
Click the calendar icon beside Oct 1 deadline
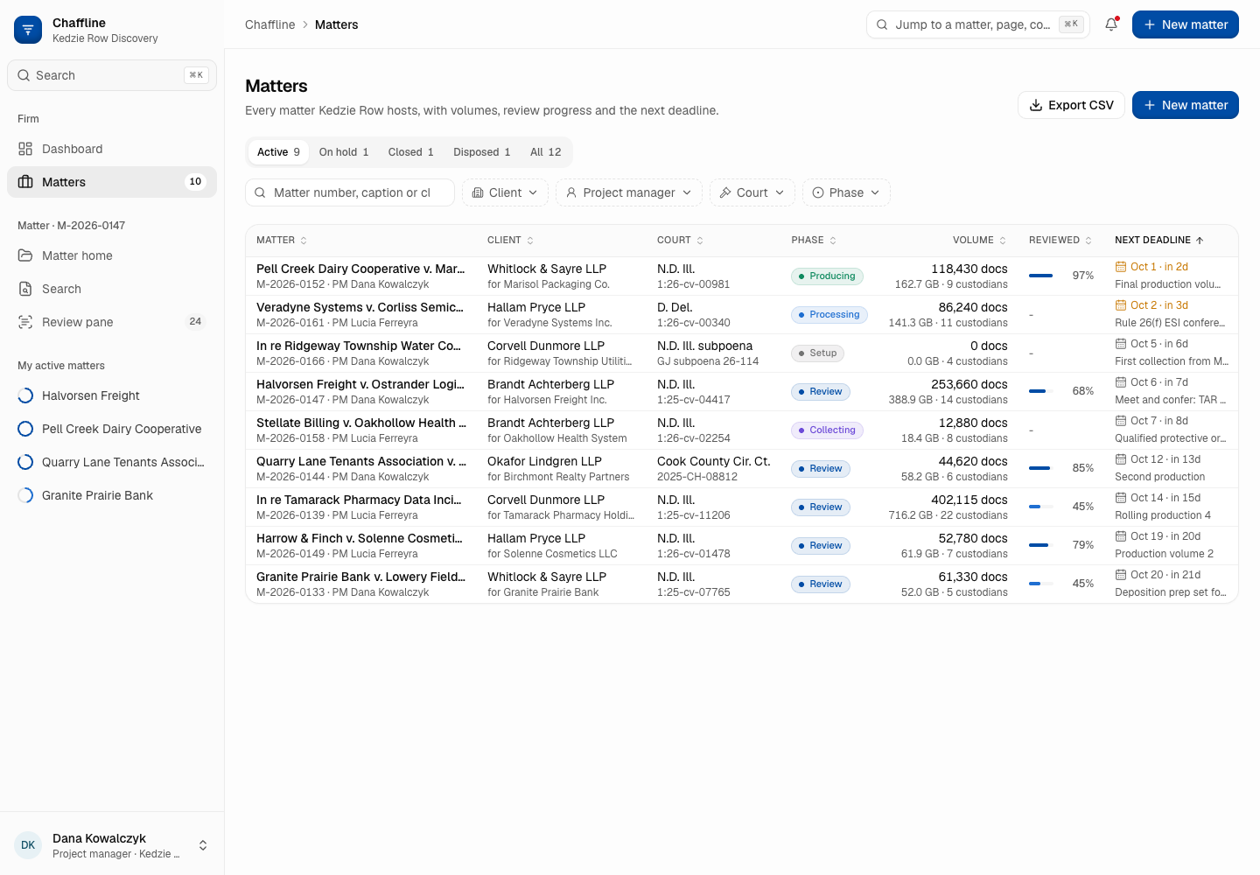[x=1121, y=267]
